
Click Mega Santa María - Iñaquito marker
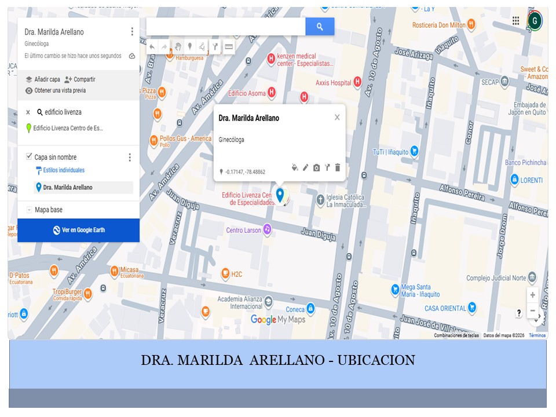pos(394,290)
